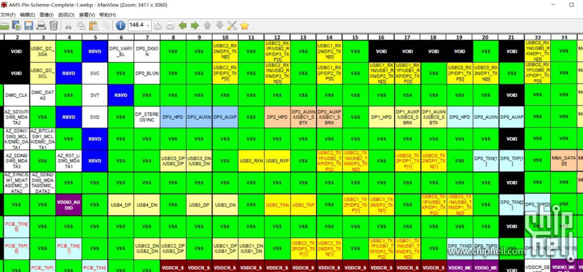Open the 文件(F) menu
The height and width of the screenshot is (272, 583).
(x=8, y=15)
